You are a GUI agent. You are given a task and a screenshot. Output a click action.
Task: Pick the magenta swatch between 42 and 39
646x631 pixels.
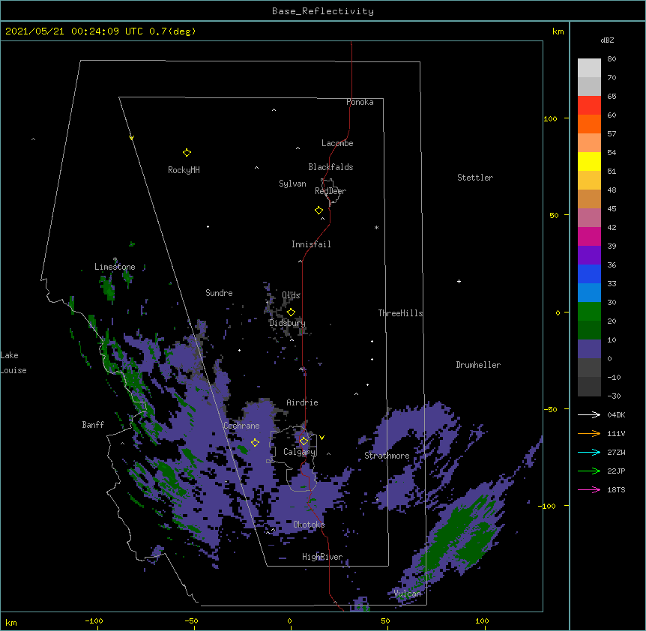point(589,236)
